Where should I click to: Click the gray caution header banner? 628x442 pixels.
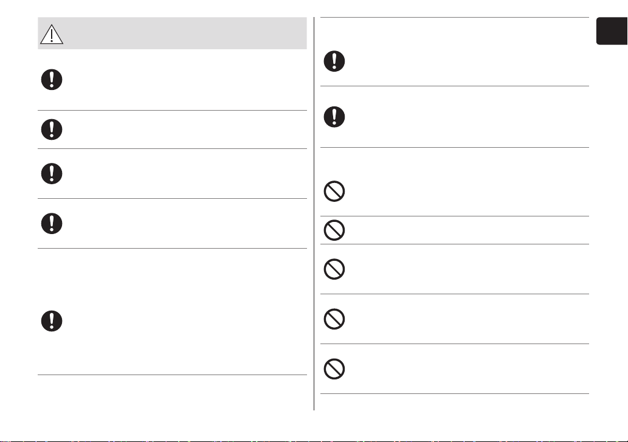click(172, 33)
